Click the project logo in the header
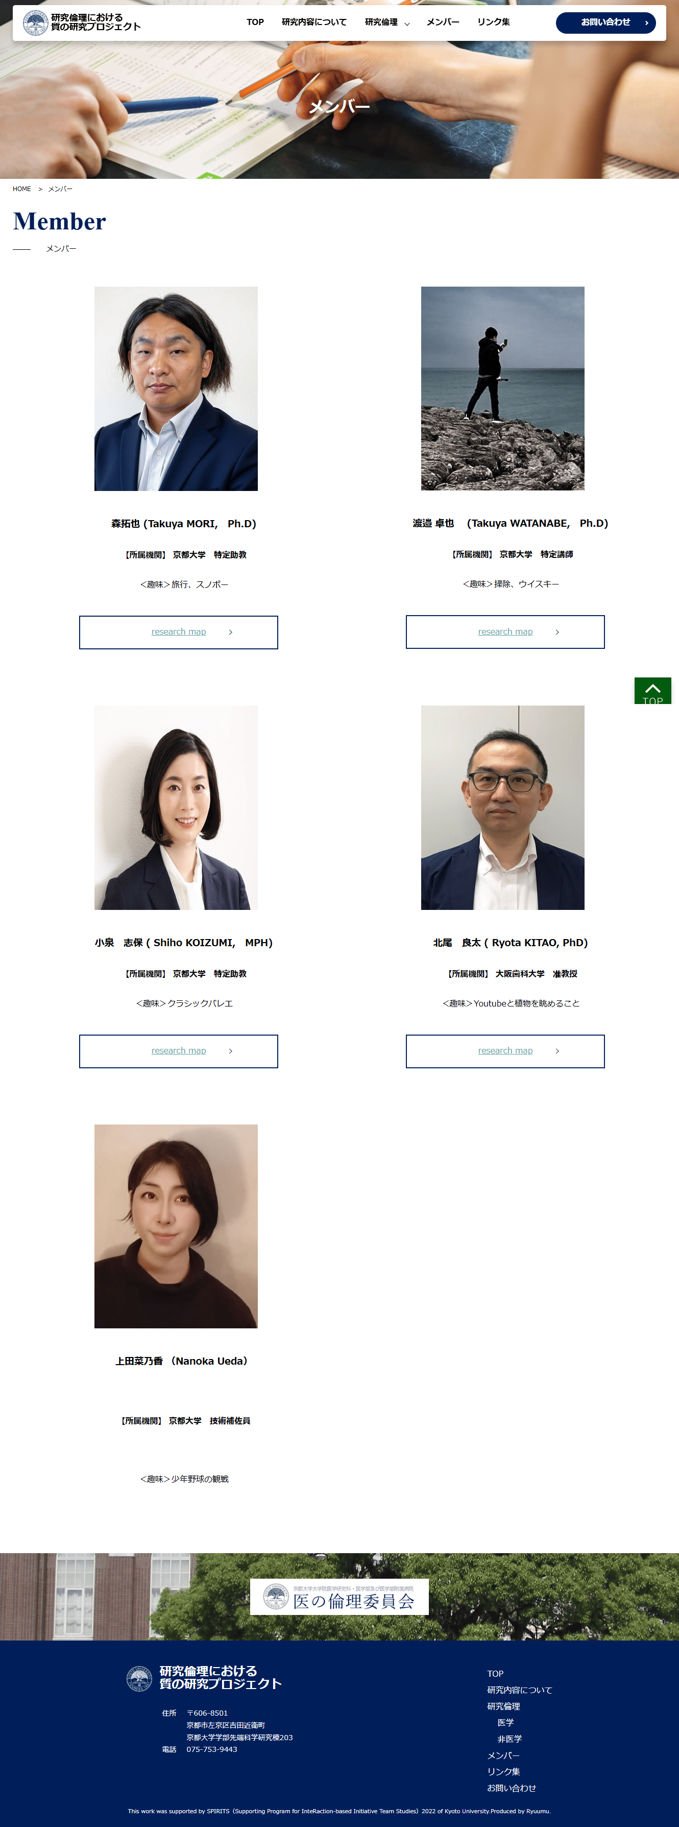This screenshot has height=1827, width=679. [82, 22]
